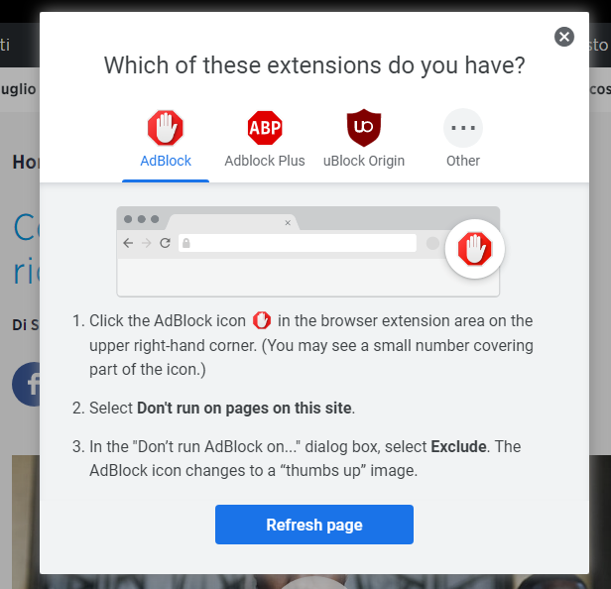The height and width of the screenshot is (589, 611).
Task: Click the small x on illustrated browser tab
Action: coord(288,223)
